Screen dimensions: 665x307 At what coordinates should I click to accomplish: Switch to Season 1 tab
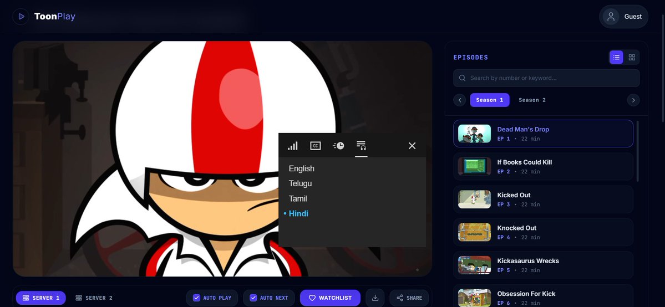[489, 100]
